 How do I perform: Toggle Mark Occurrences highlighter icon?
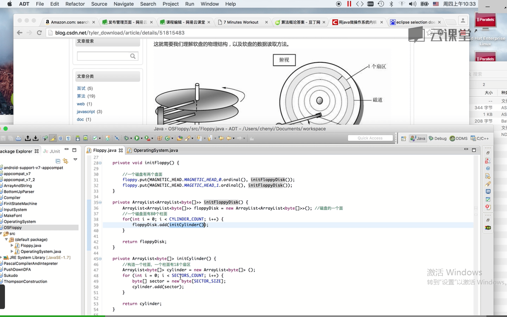point(53,138)
